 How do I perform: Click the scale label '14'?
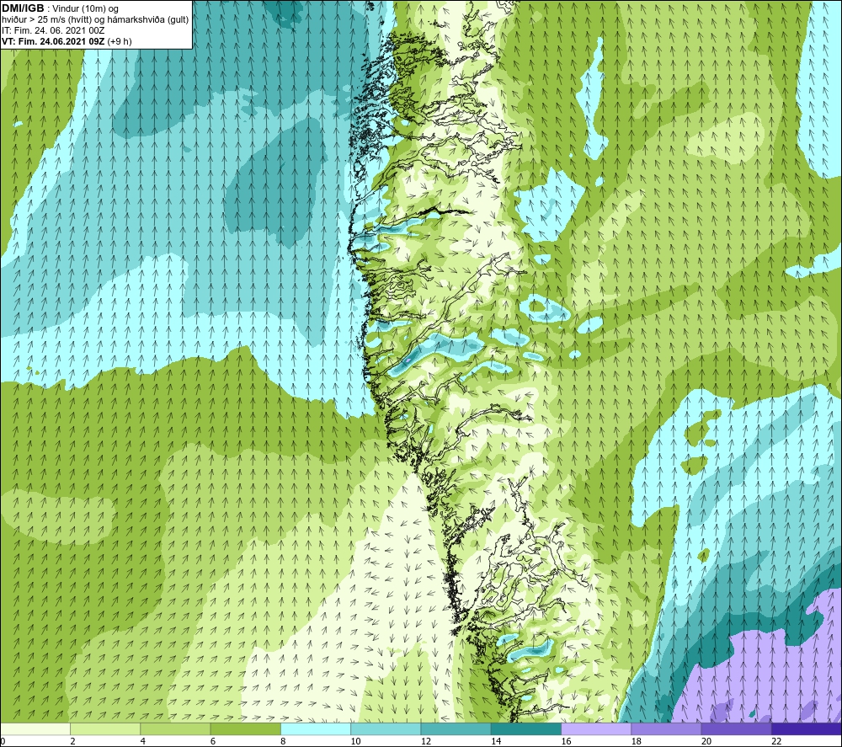pos(496,742)
